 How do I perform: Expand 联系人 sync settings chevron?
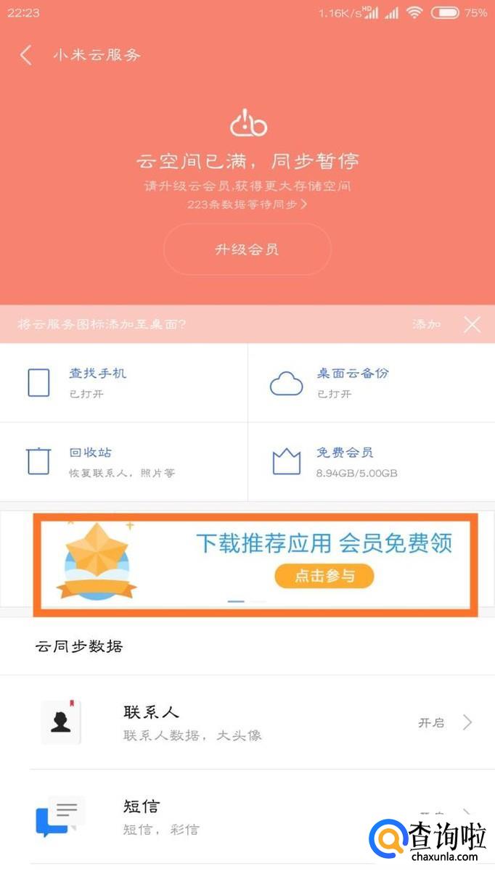[468, 722]
